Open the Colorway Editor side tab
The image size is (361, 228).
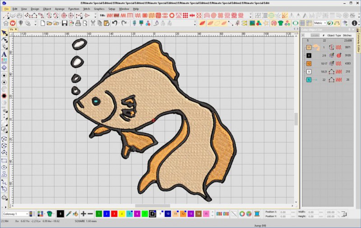point(358,41)
